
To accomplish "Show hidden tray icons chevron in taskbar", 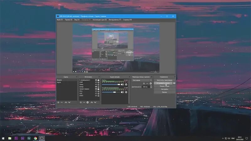I will tap(223, 138).
